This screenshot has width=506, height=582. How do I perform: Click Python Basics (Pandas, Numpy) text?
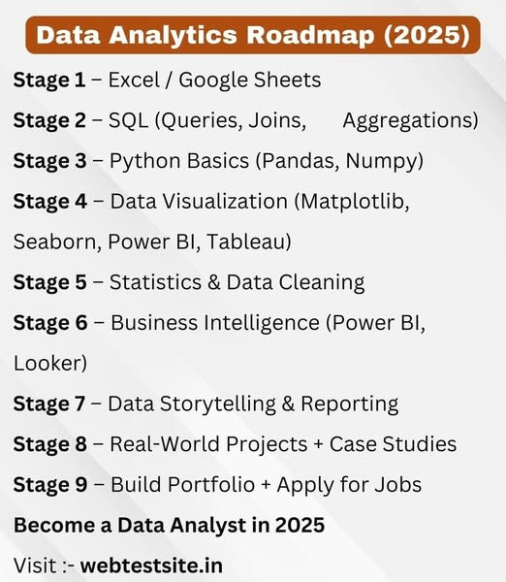point(267,161)
